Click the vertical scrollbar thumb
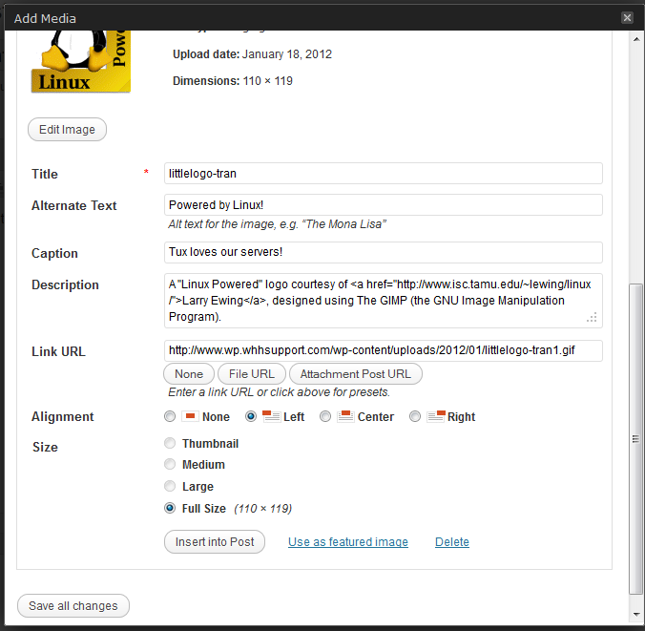The width and height of the screenshot is (645, 631). coord(635,439)
